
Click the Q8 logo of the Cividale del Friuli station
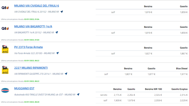click(x=5, y=8)
